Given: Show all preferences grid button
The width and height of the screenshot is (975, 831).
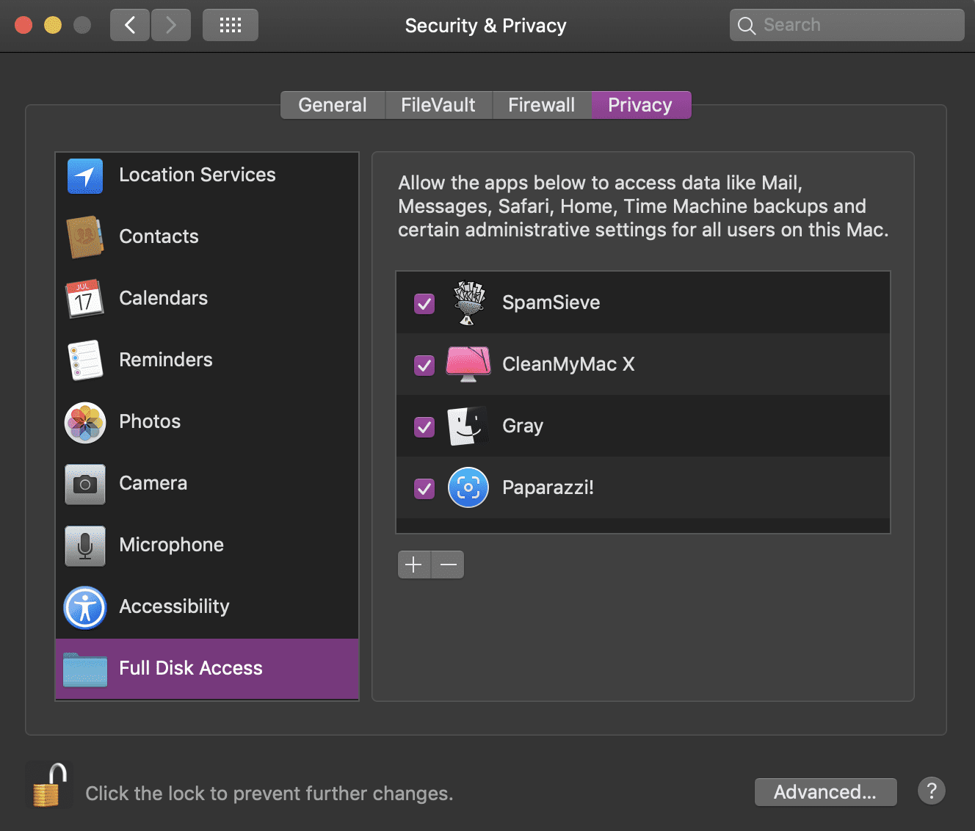Looking at the screenshot, I should [231, 25].
